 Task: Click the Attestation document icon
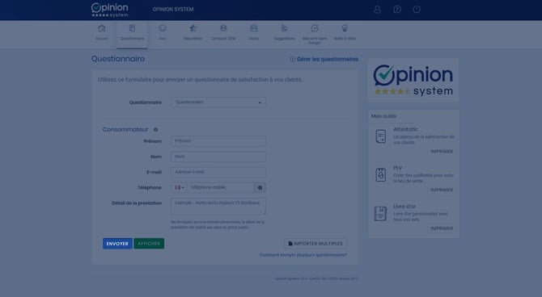pyautogui.click(x=380, y=136)
